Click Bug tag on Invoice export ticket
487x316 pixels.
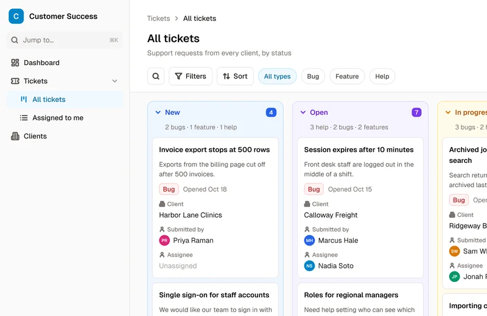(169, 189)
